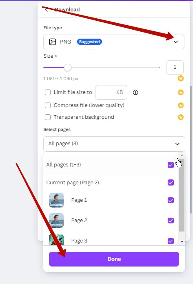Open info icon next to KB field
This screenshot has height=284, width=193.
(x=135, y=92)
